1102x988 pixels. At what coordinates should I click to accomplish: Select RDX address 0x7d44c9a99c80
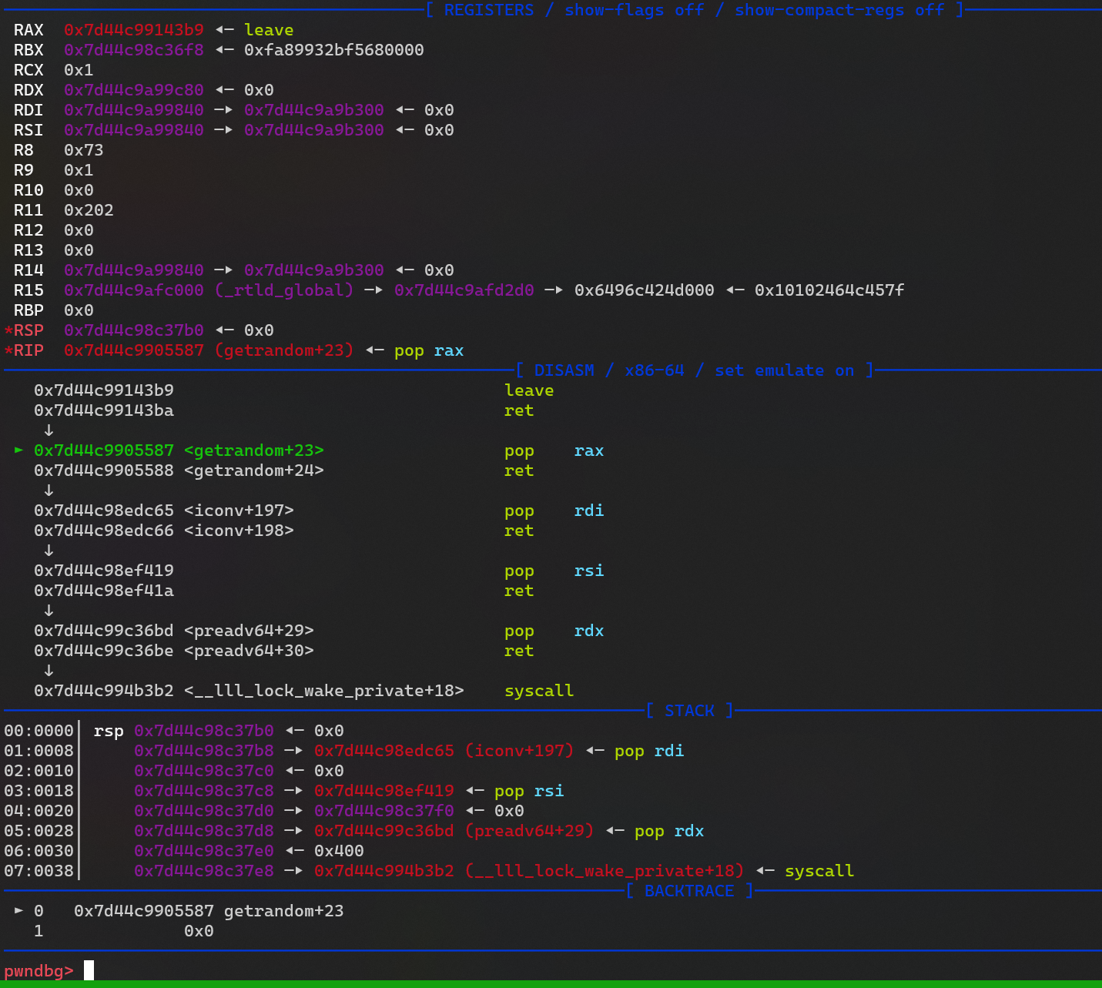(134, 90)
